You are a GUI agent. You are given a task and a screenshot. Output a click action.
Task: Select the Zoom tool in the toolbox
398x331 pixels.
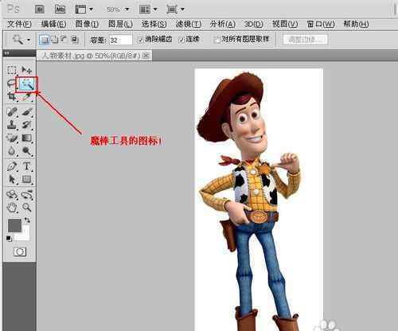coord(26,208)
